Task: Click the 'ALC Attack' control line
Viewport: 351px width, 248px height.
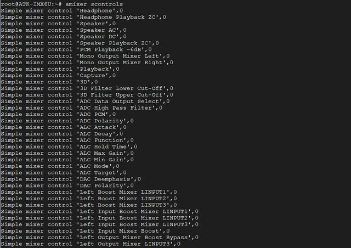Action: (64, 127)
